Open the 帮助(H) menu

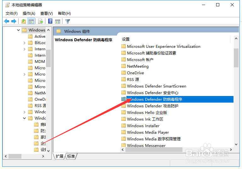pos(64,14)
